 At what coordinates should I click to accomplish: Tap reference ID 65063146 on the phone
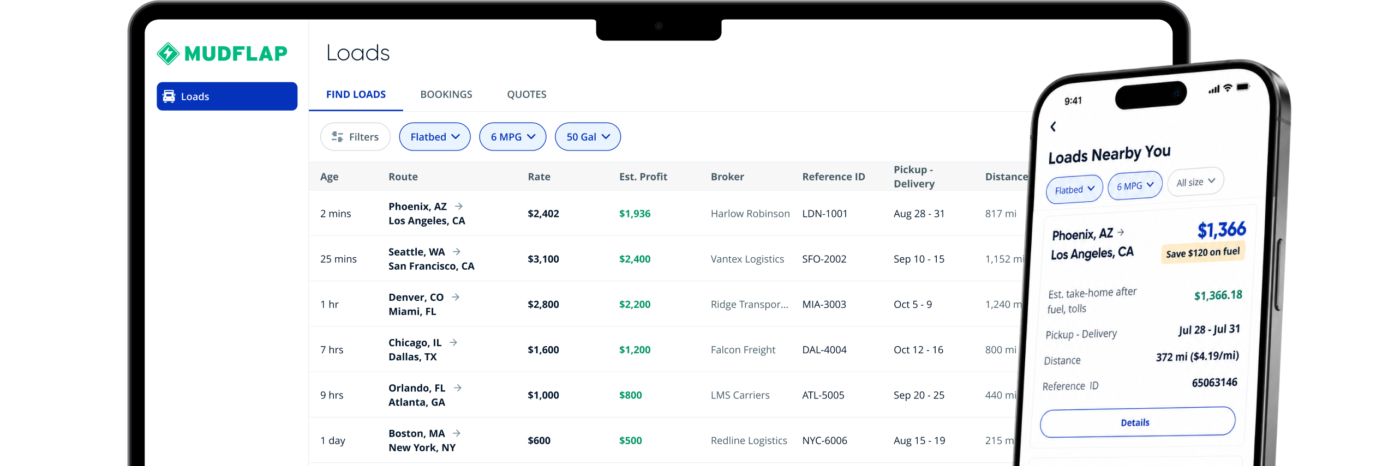click(1214, 382)
